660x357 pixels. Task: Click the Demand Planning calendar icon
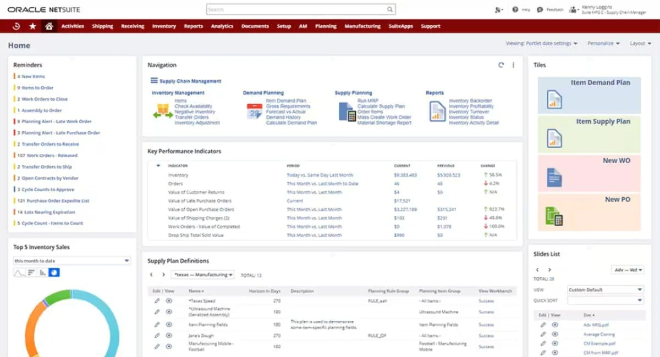255,111
